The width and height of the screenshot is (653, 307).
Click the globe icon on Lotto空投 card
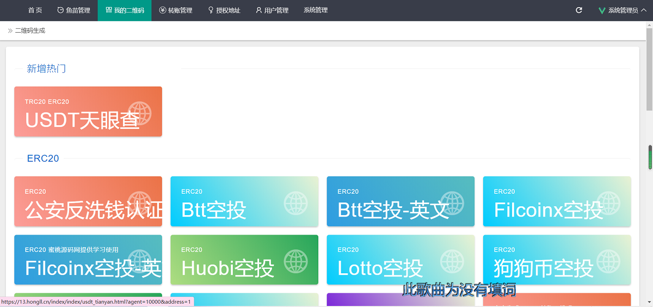coord(452,261)
